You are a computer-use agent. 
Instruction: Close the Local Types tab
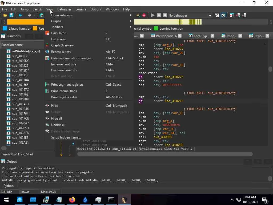click(212, 36)
